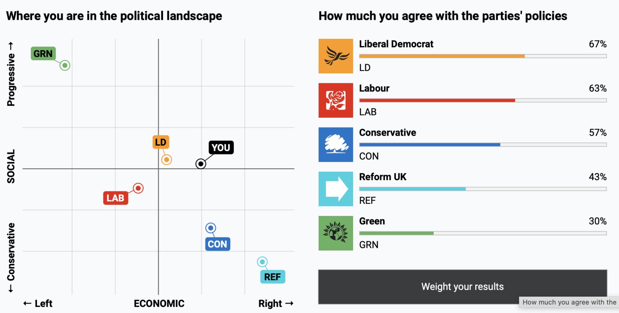Click the Reform UK arrow logo
Image resolution: width=619 pixels, height=313 pixels.
[x=335, y=189]
